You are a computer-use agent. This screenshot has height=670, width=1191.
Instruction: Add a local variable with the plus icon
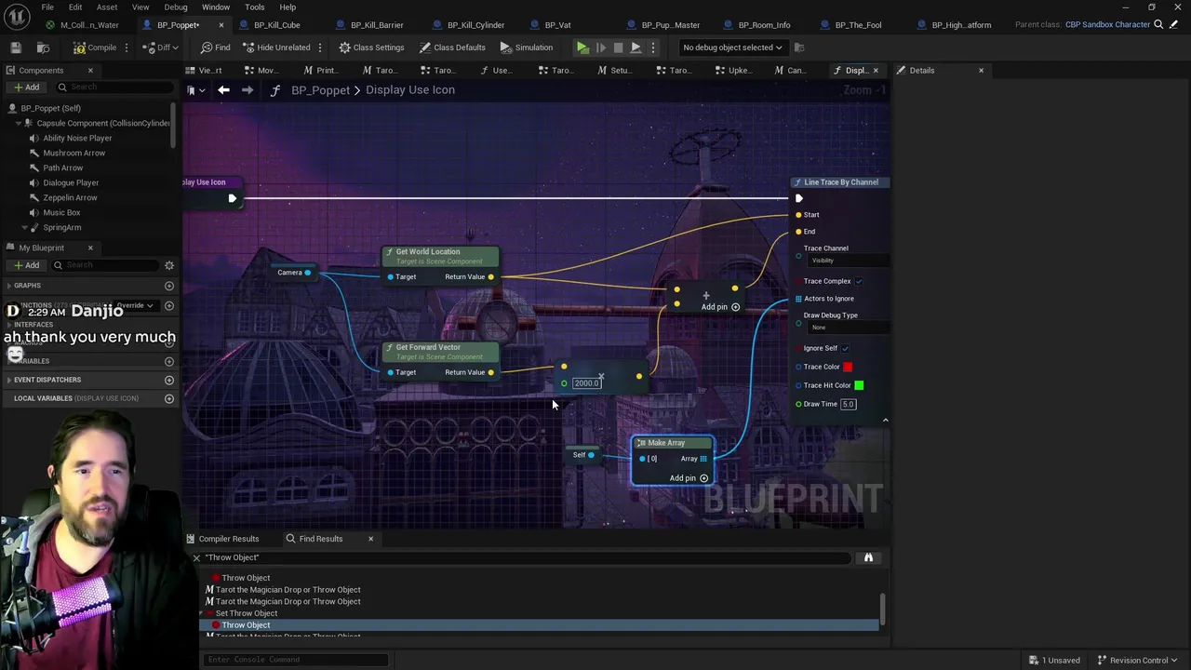coord(169,398)
